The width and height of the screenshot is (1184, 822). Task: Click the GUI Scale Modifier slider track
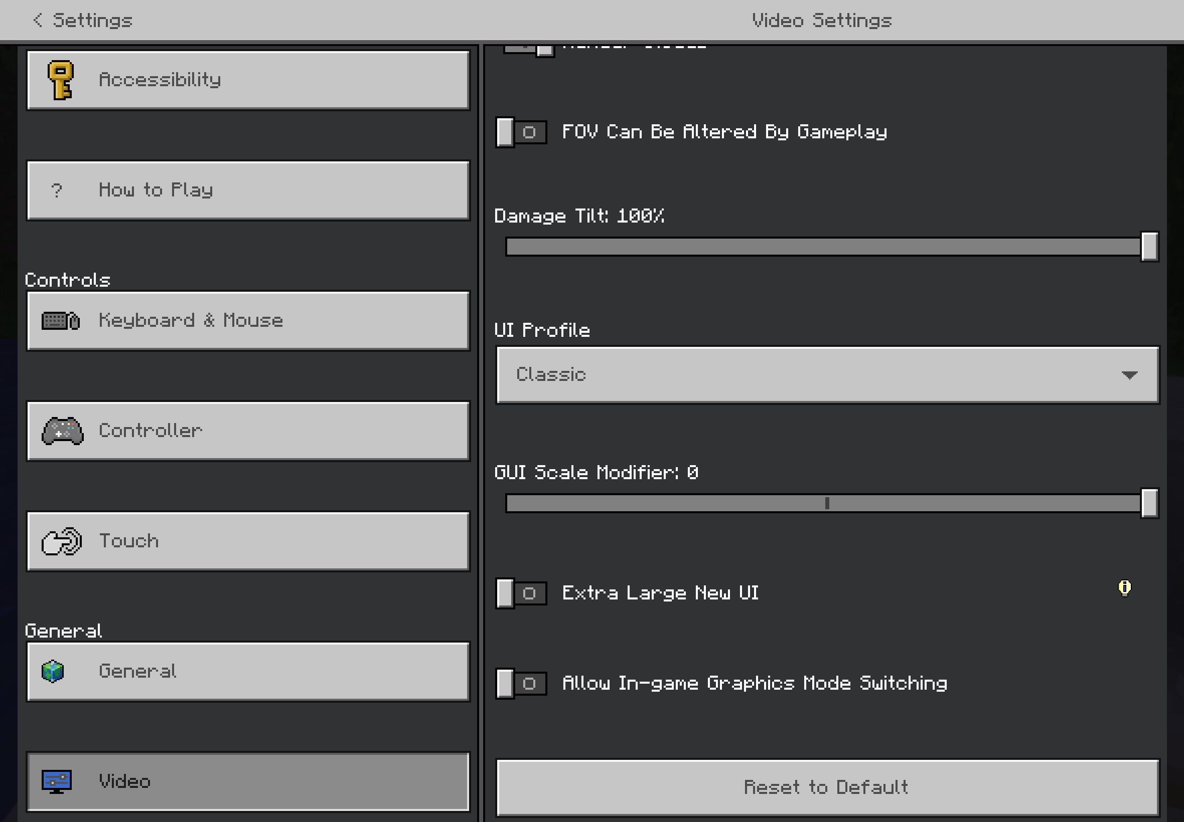(721, 503)
